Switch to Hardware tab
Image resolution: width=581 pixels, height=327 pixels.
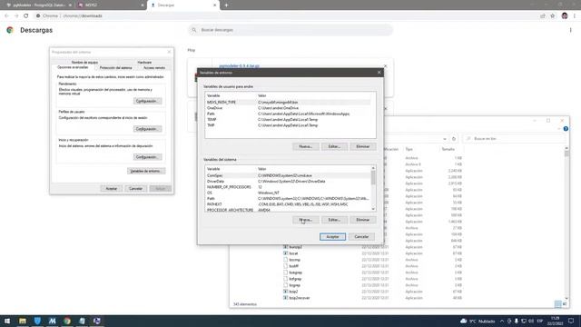144,63
